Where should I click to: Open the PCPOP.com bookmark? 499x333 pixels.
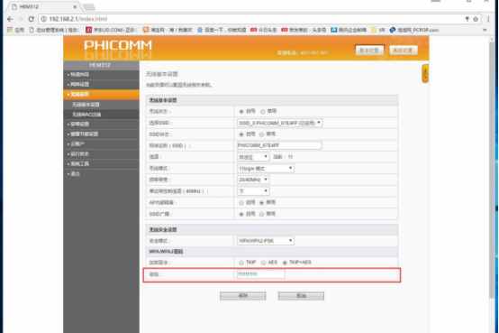point(414,30)
